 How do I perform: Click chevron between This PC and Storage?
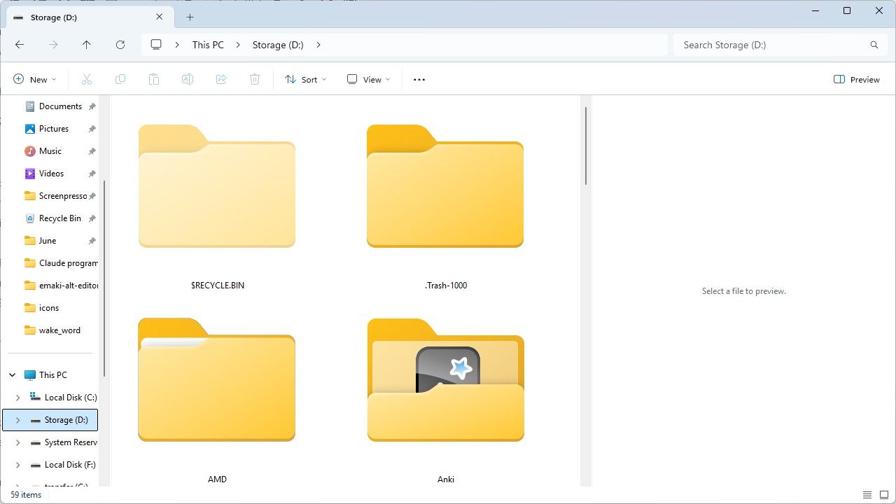[238, 45]
